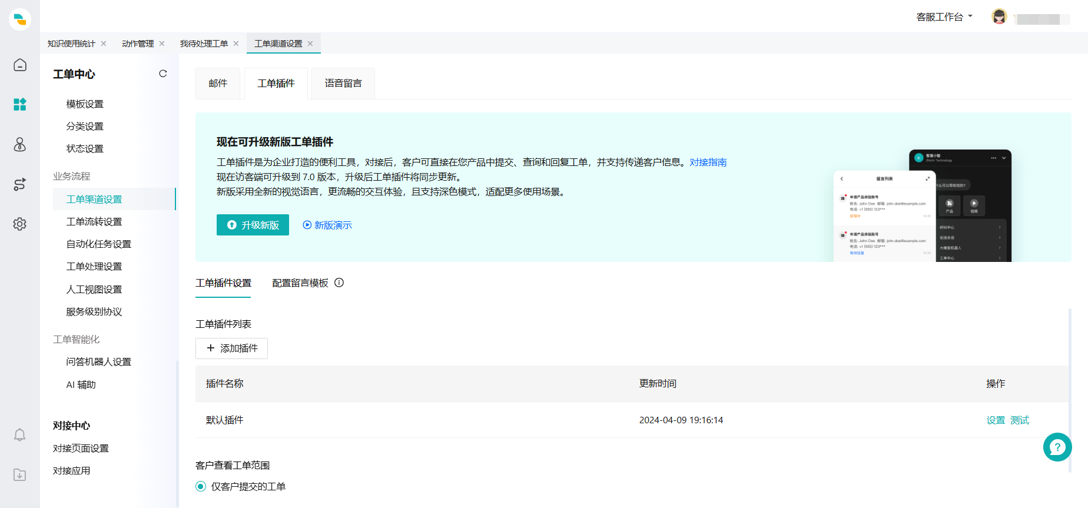Click the 升级新版 button
This screenshot has height=508, width=1088.
(x=253, y=225)
